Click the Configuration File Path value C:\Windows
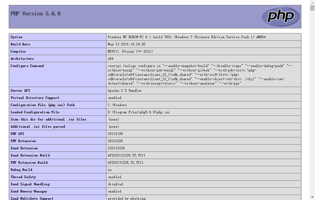The image size is (315, 200). click(x=117, y=105)
